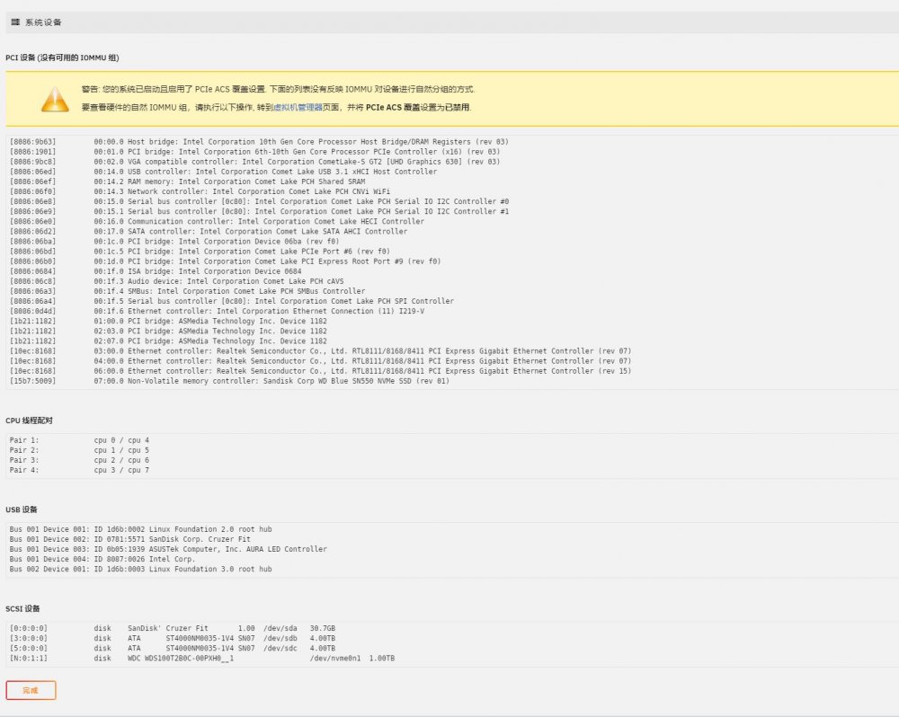The image size is (899, 717).
Task: Select the /dev/nvme0n1 1.00TB disk row
Action: [201, 658]
